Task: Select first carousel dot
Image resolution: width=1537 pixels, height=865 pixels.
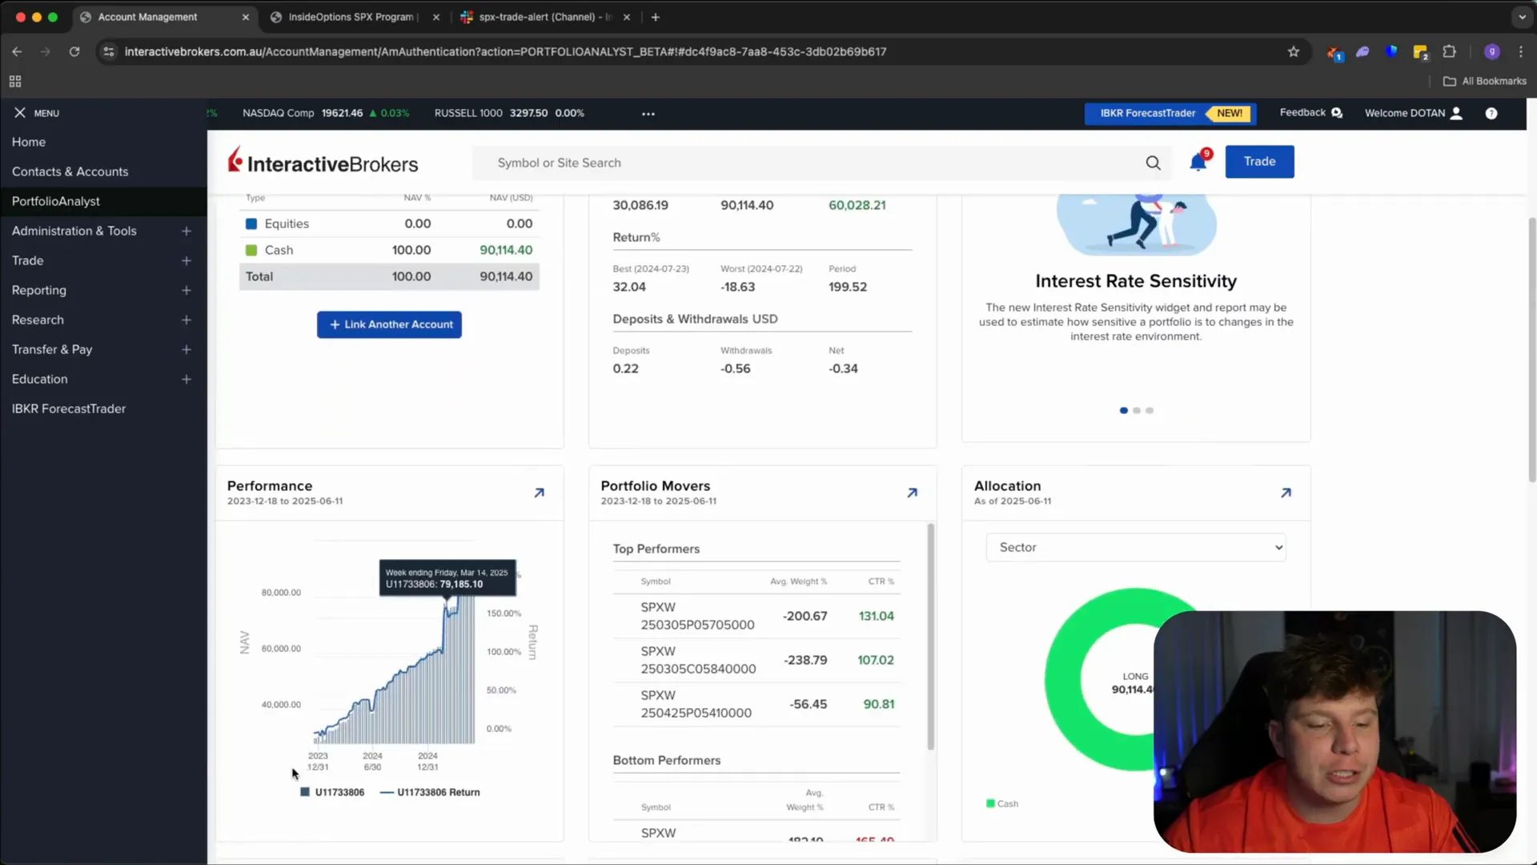Action: 1124,410
